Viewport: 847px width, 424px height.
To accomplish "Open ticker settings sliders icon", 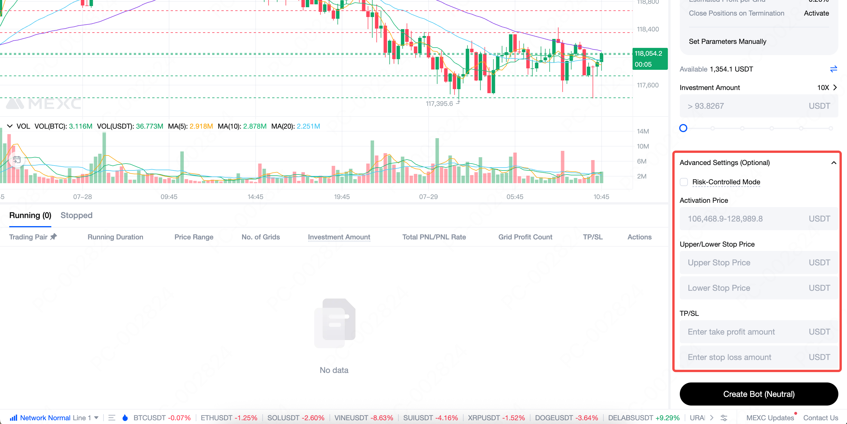I will [x=724, y=418].
